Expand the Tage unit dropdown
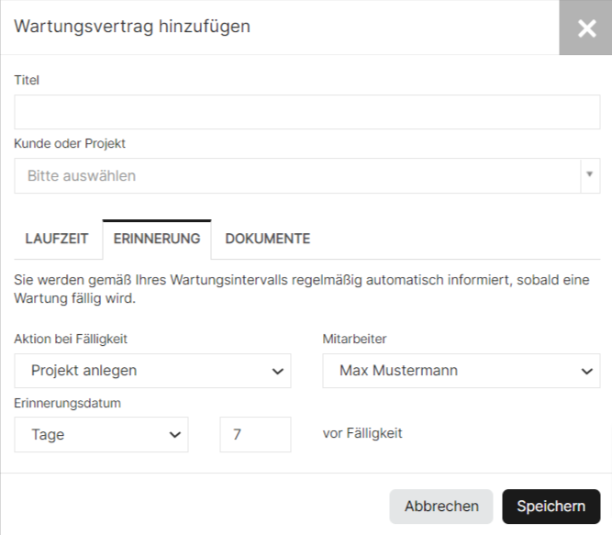The height and width of the screenshot is (535, 612). pyautogui.click(x=102, y=435)
